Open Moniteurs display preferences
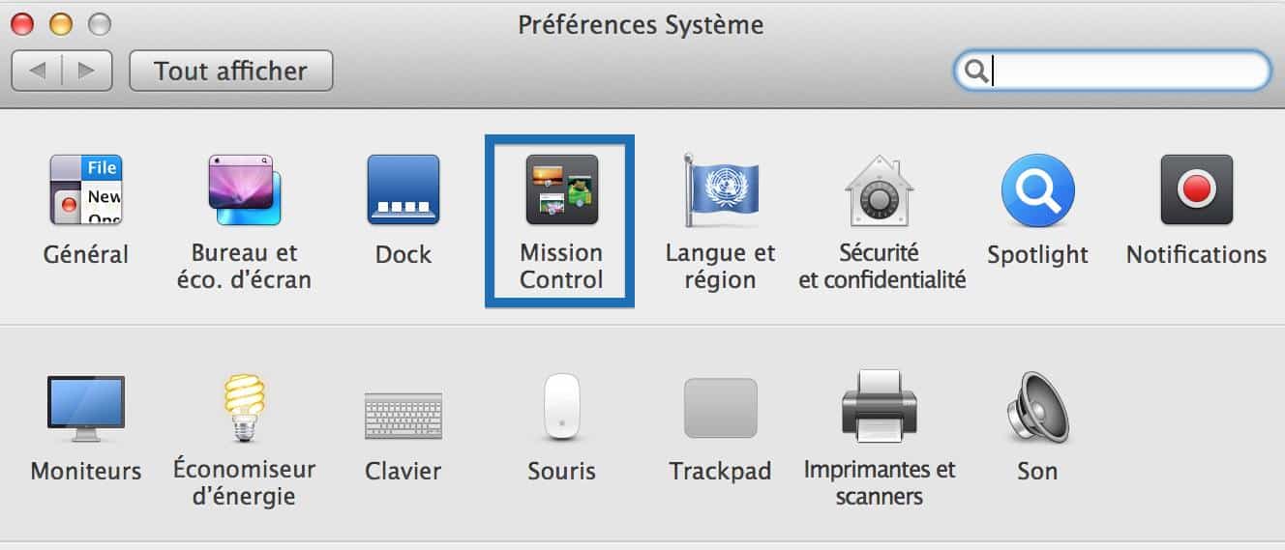The width and height of the screenshot is (1285, 550). 86,408
